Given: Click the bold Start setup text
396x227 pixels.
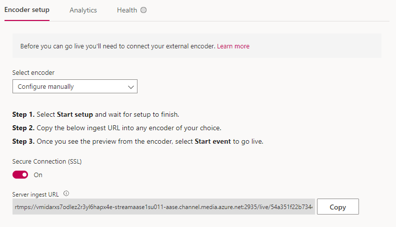Looking at the screenshot, I should click(75, 114).
